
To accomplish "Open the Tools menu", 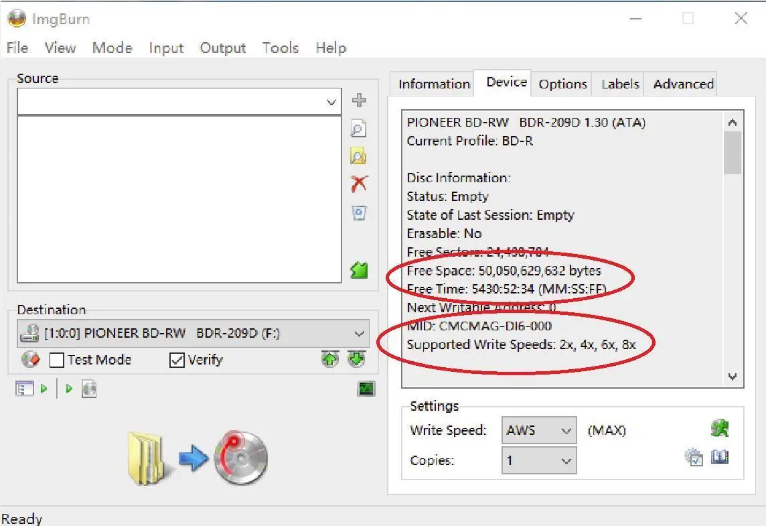I will click(281, 48).
